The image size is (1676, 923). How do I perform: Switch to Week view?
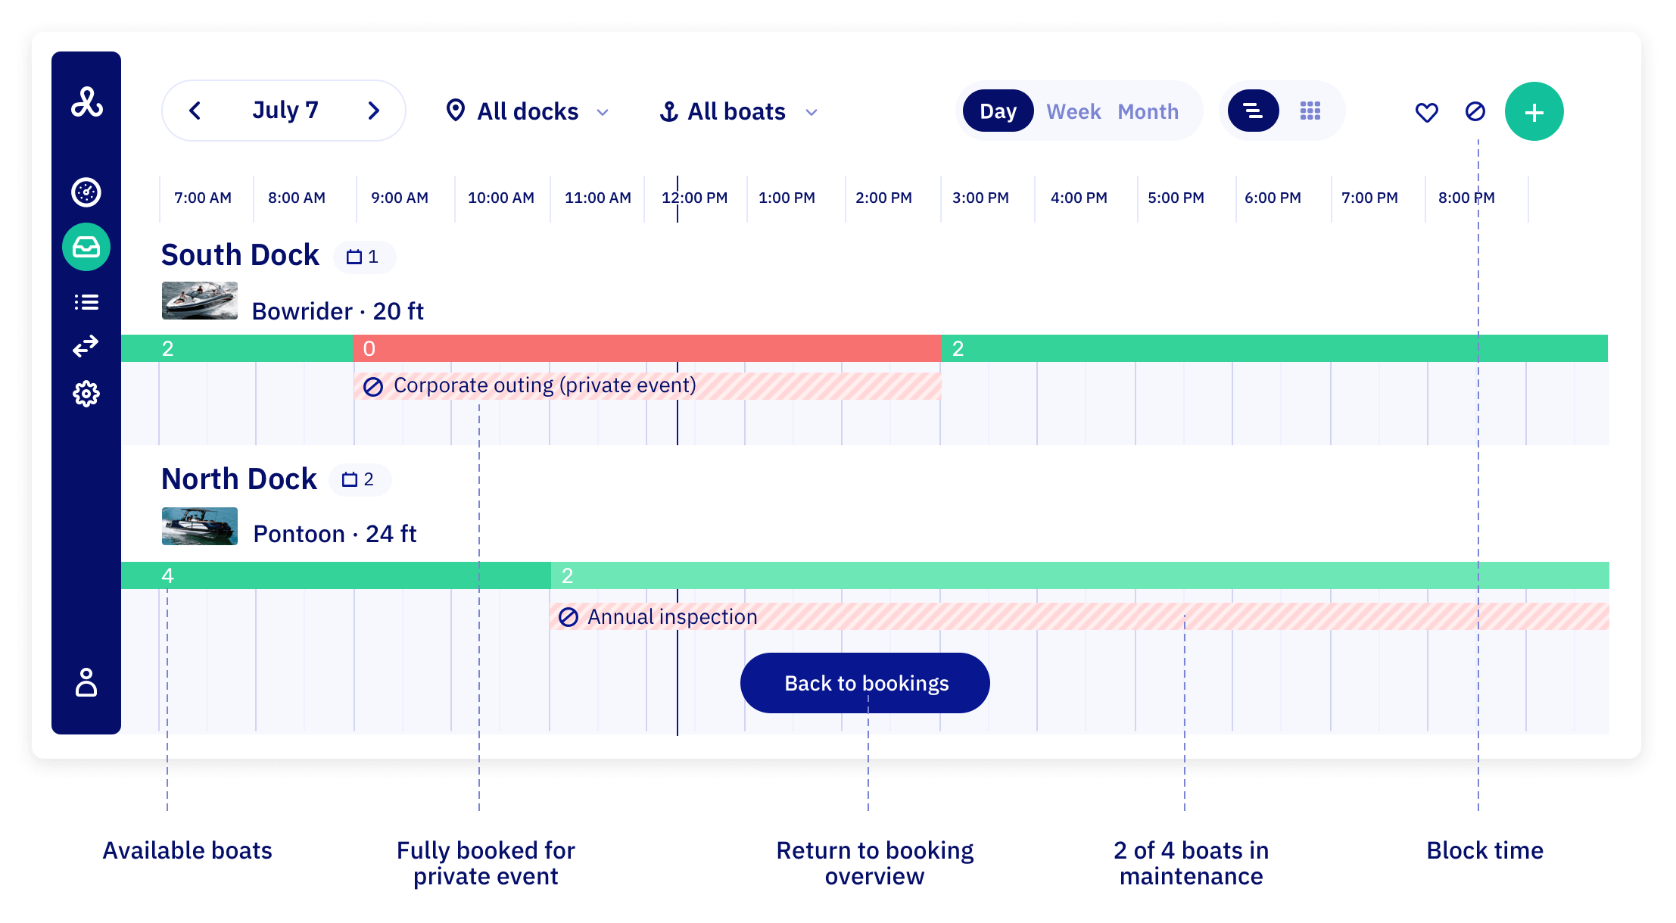coord(1073,111)
